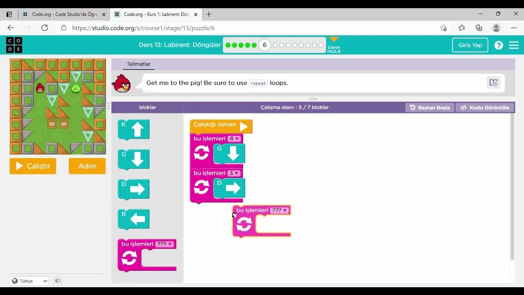The width and height of the screenshot is (524, 295).
Task: Click Kodu Görüntüle show code button
Action: click(x=485, y=107)
